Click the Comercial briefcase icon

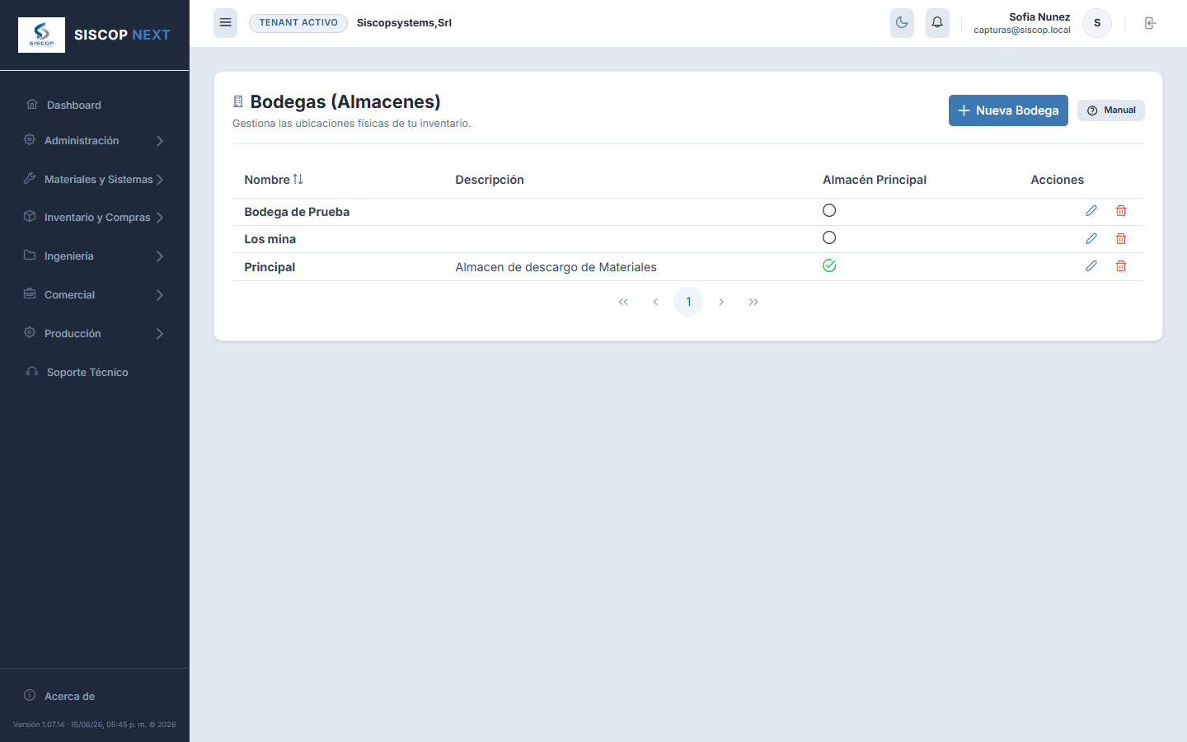tap(30, 294)
